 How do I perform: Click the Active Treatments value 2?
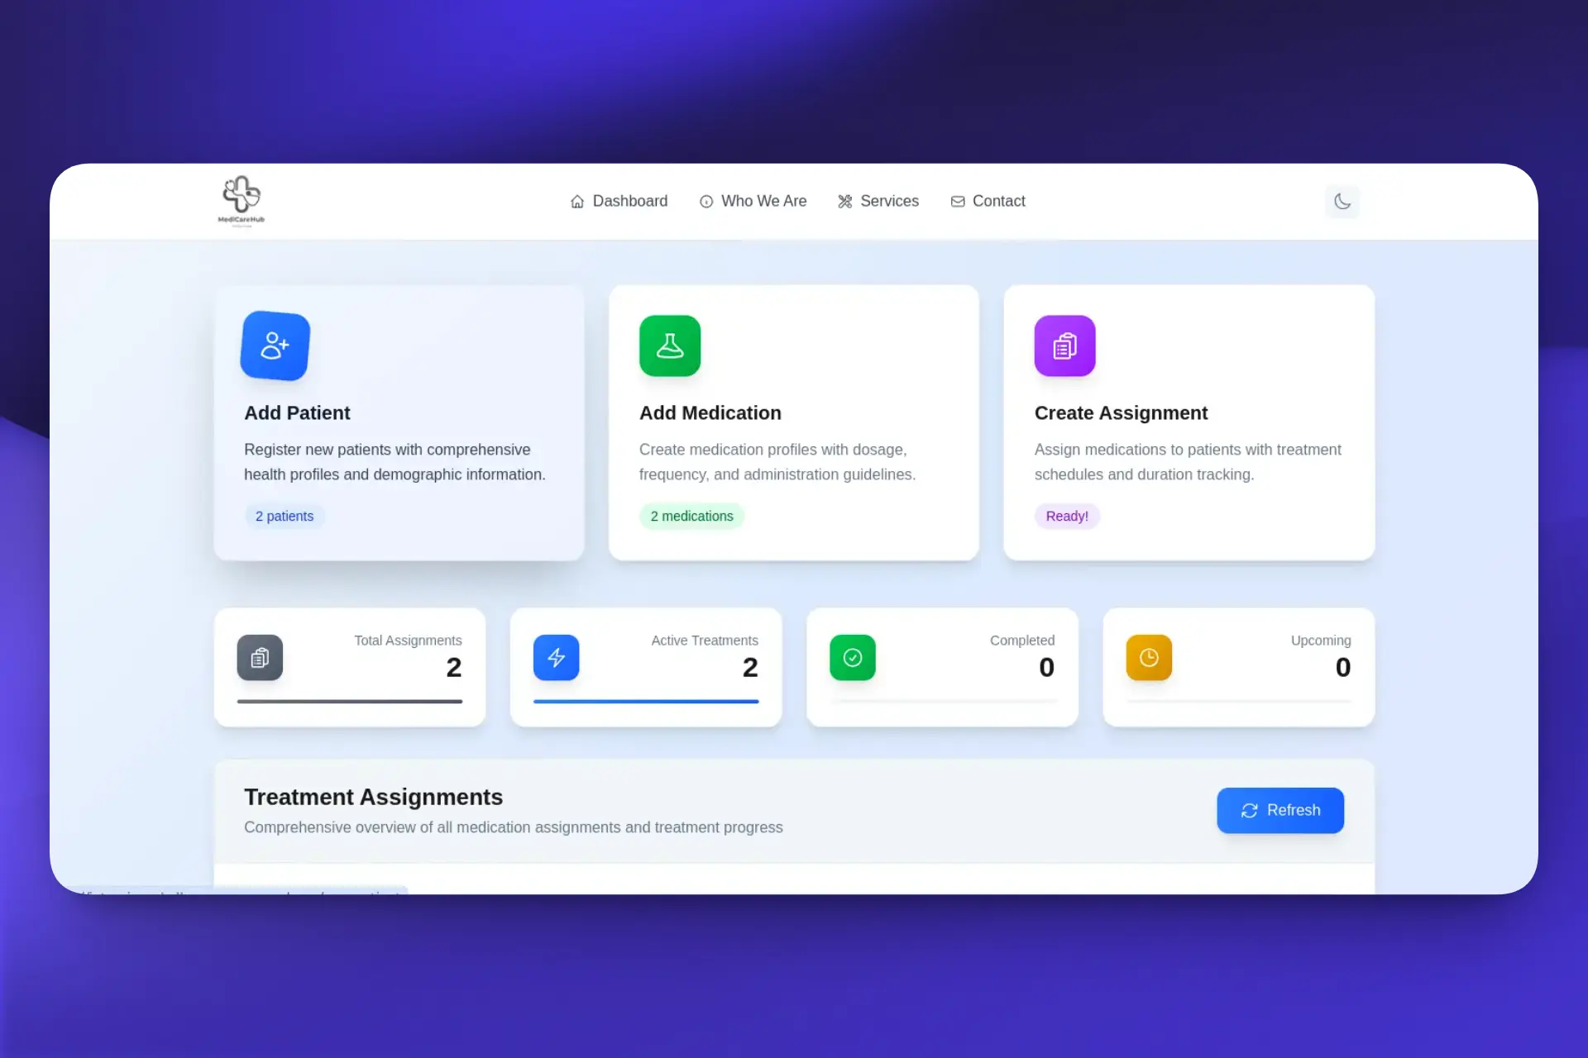(x=750, y=667)
